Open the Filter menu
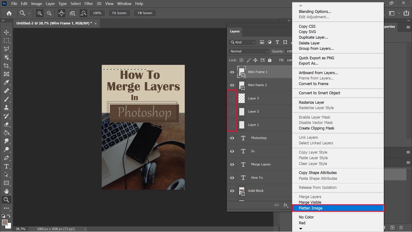 [89, 4]
